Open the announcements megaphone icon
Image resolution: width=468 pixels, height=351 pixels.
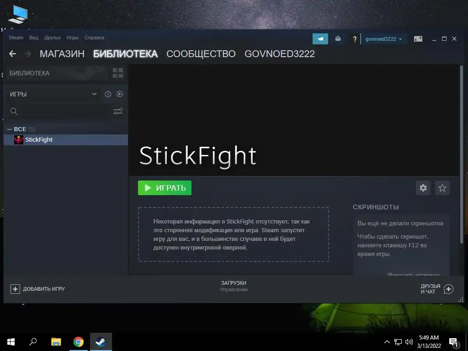320,39
